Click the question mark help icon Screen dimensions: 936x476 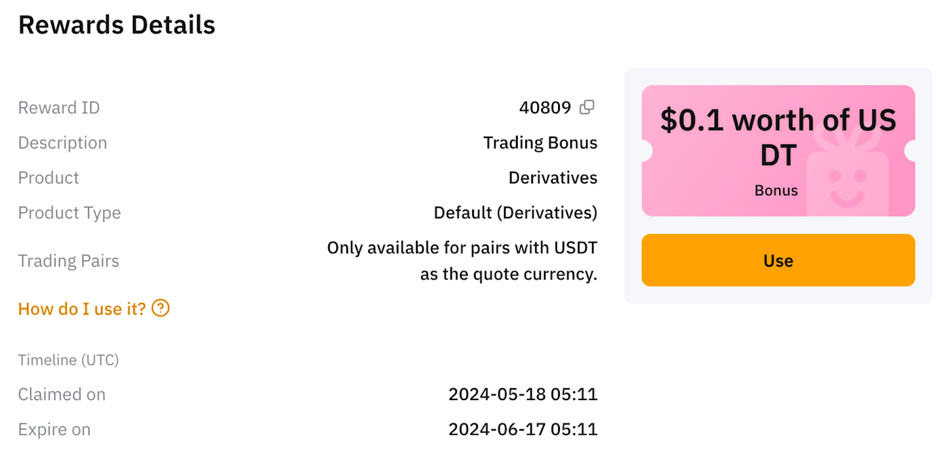160,308
